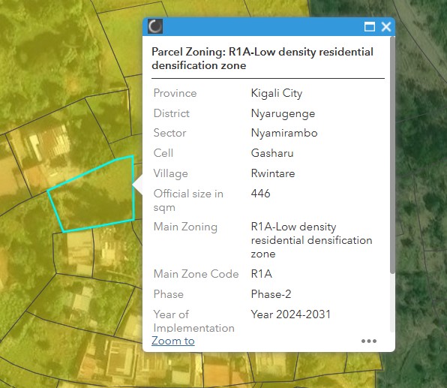
Task: Select the Rwintare village value
Action: (273, 173)
